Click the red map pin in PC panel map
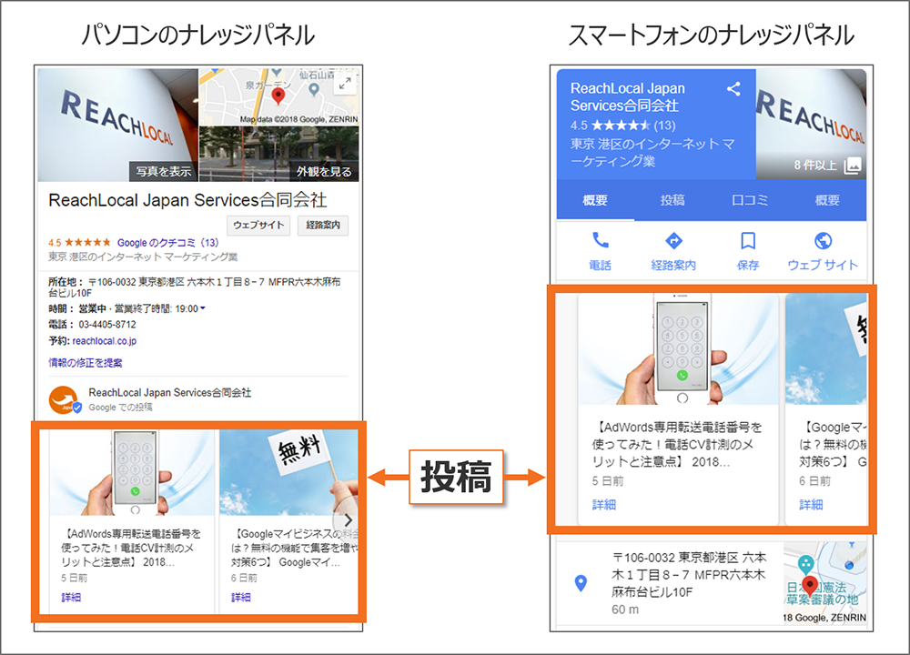The image size is (910, 655). pyautogui.click(x=278, y=96)
